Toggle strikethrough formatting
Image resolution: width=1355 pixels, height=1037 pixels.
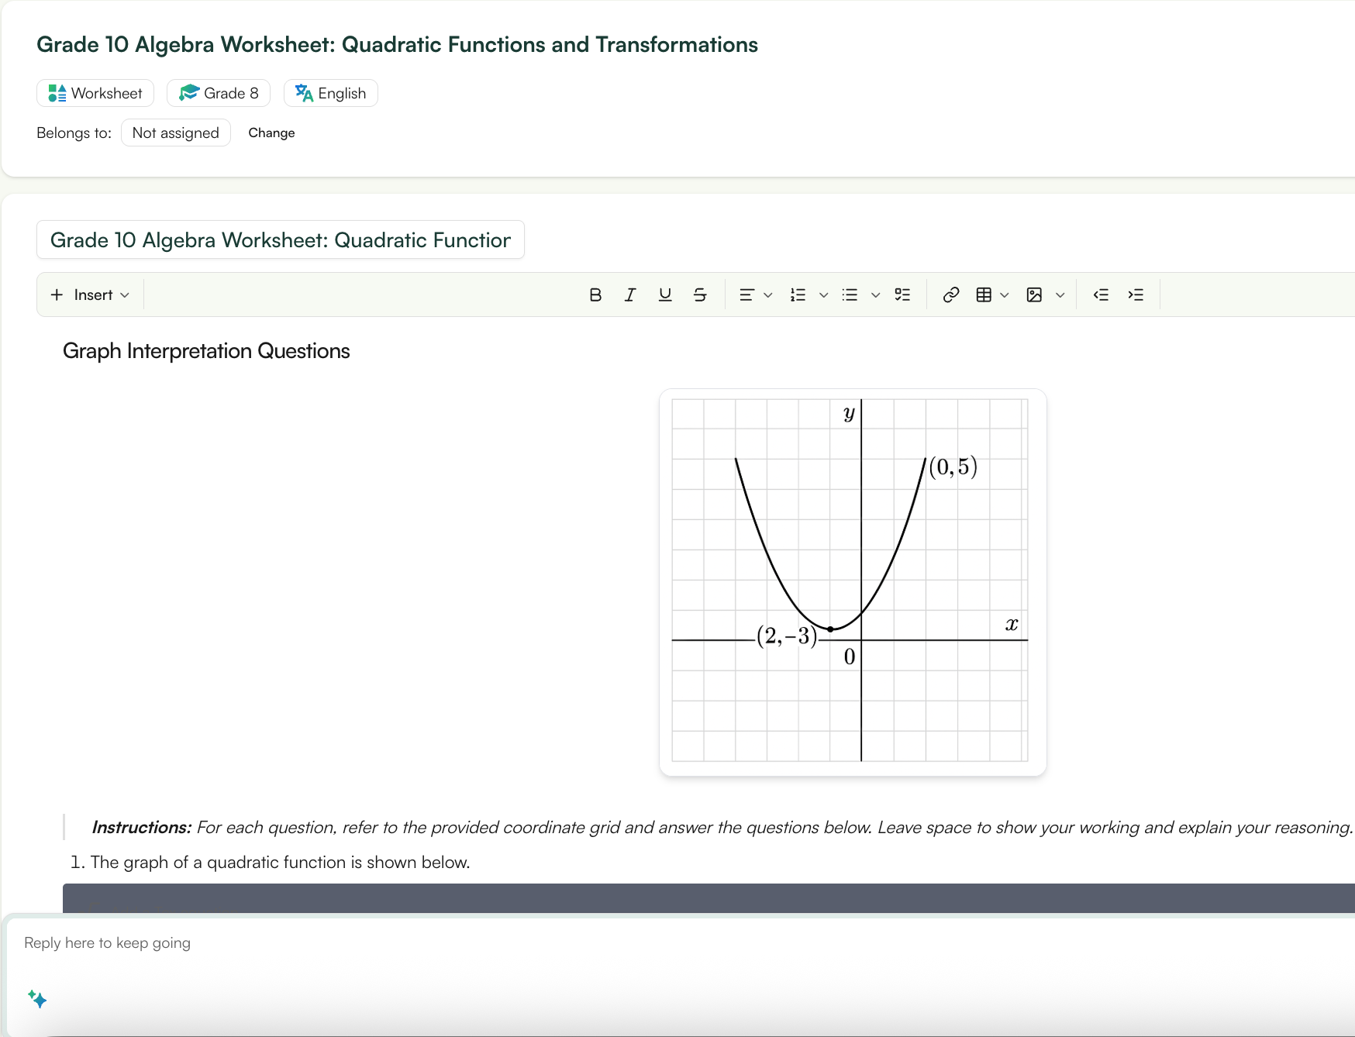(700, 295)
